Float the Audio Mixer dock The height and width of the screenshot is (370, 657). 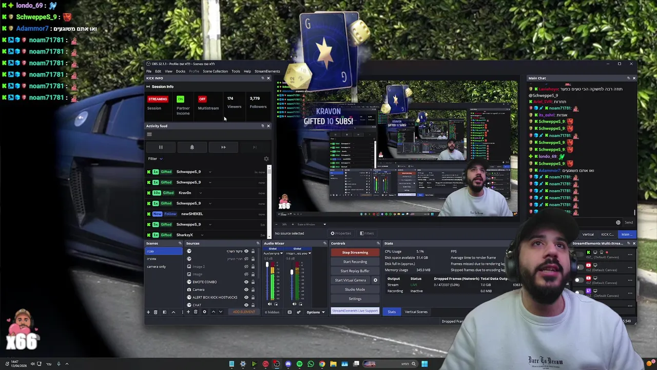[325, 244]
